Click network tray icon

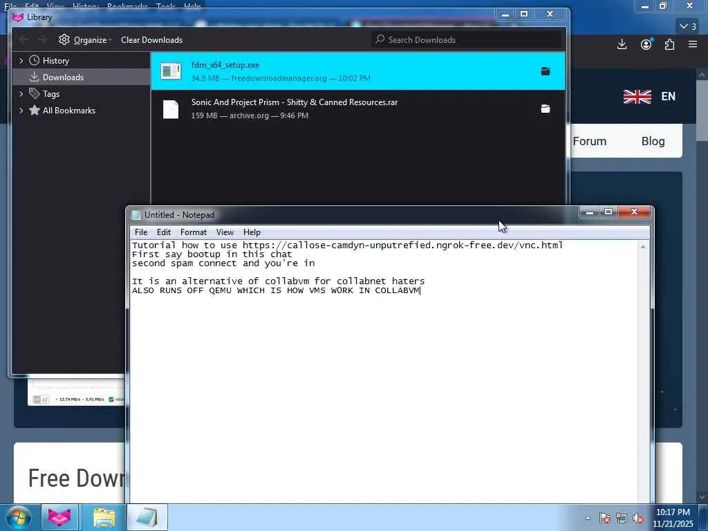(622, 518)
